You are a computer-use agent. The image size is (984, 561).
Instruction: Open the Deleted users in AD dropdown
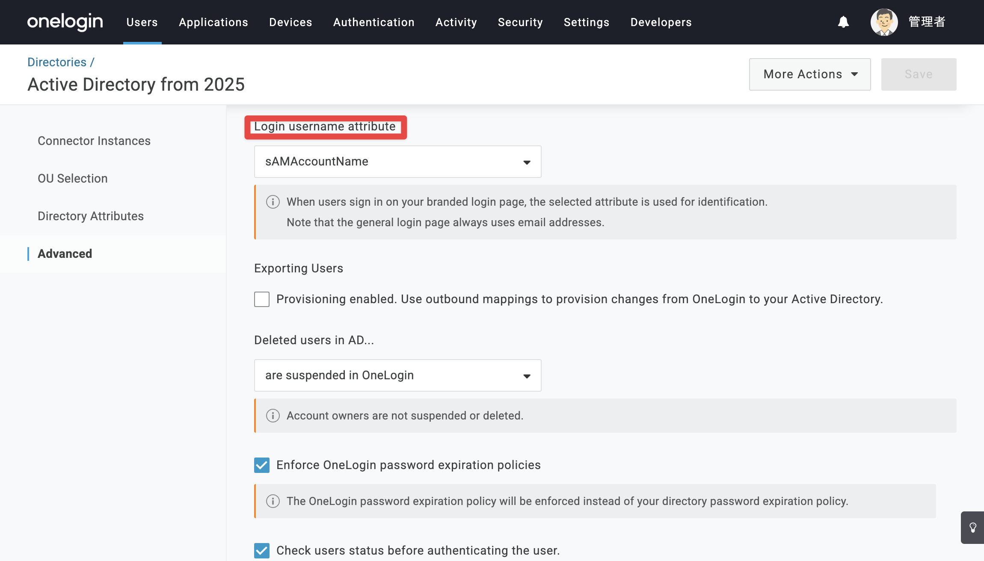pos(398,375)
